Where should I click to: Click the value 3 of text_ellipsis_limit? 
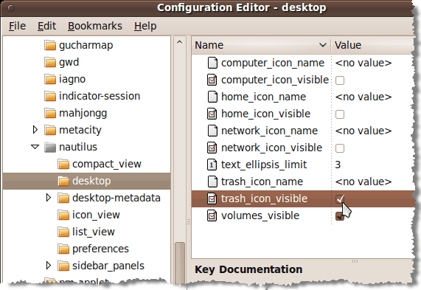tap(338, 165)
